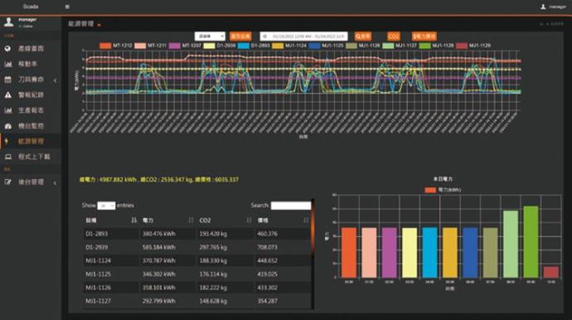Open 機台監控 via its dashboard gauge icon

(x=7, y=126)
